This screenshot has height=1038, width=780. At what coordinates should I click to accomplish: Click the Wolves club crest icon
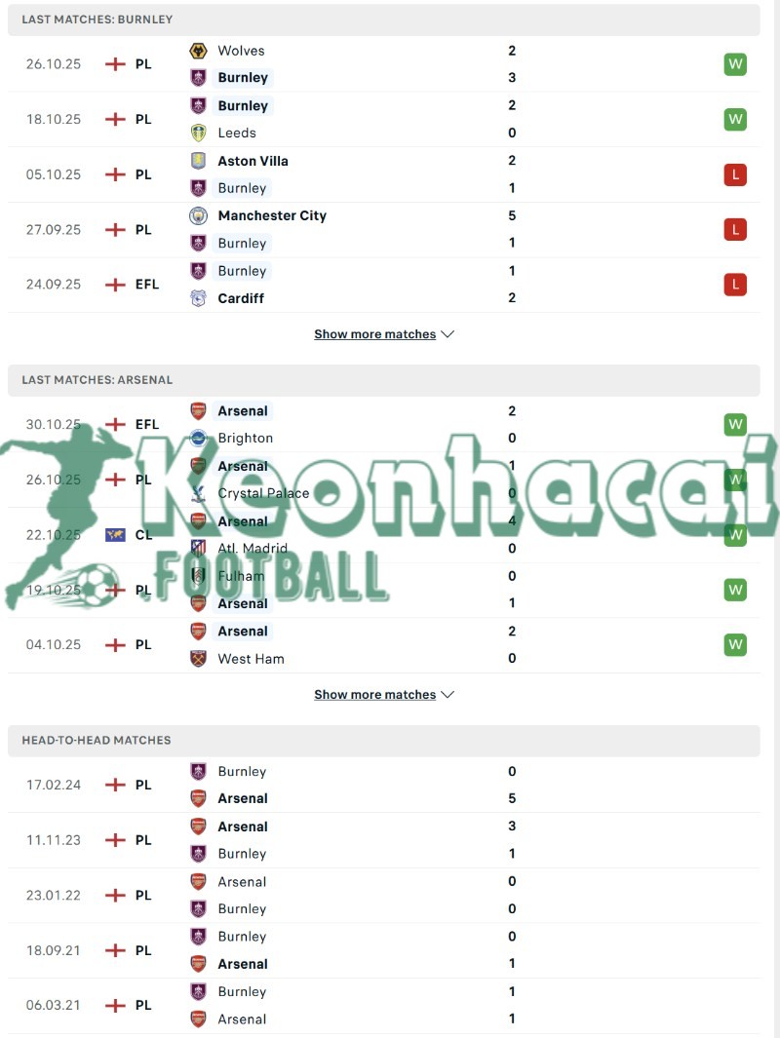tap(198, 51)
